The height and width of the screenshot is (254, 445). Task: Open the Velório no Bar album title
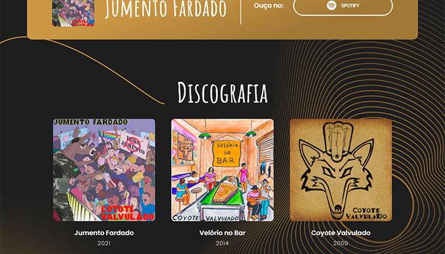click(222, 233)
